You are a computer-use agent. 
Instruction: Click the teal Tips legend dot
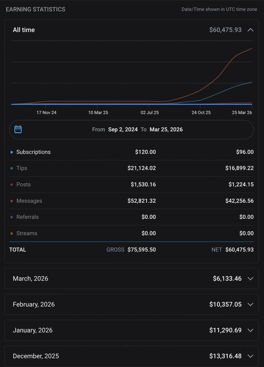tap(11, 168)
